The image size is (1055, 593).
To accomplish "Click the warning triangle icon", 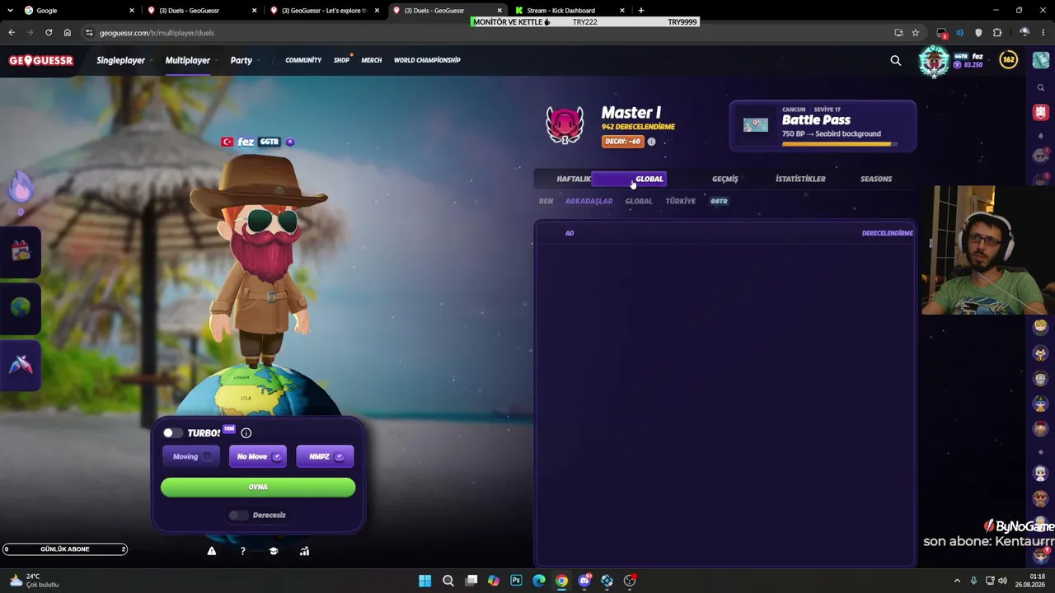I will pos(212,551).
